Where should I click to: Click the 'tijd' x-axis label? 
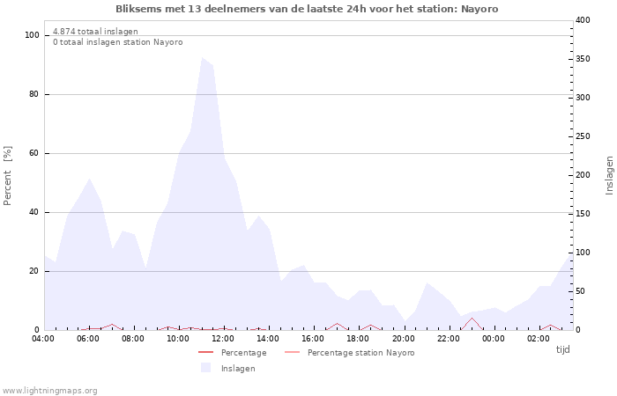pos(562,349)
